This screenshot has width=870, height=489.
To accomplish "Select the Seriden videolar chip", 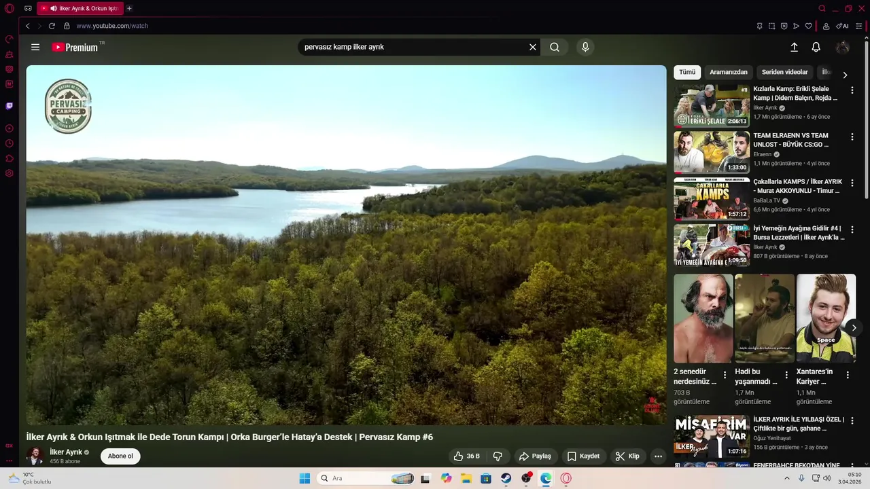I will coord(785,72).
